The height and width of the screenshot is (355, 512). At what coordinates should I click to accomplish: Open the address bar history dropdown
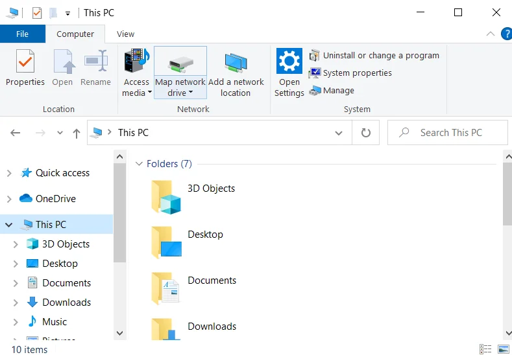(339, 133)
